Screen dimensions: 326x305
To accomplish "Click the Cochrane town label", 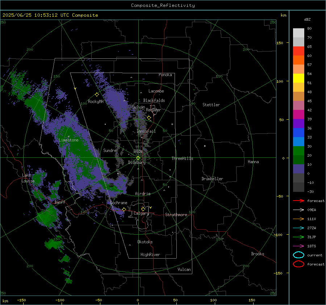I will pyautogui.click(x=118, y=203).
